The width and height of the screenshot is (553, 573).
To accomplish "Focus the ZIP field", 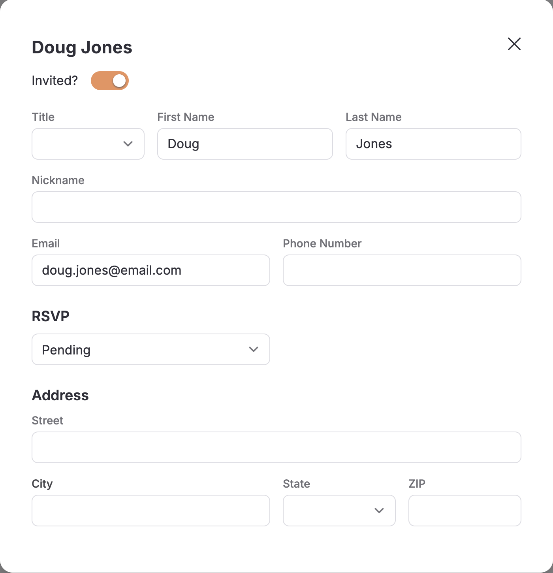I will [465, 511].
